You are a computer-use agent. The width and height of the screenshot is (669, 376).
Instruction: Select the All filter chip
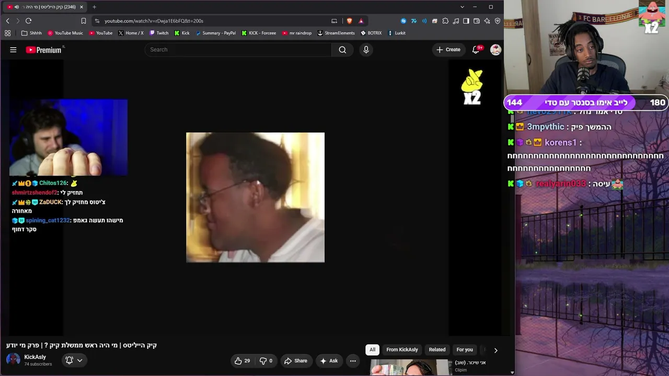tap(372, 350)
